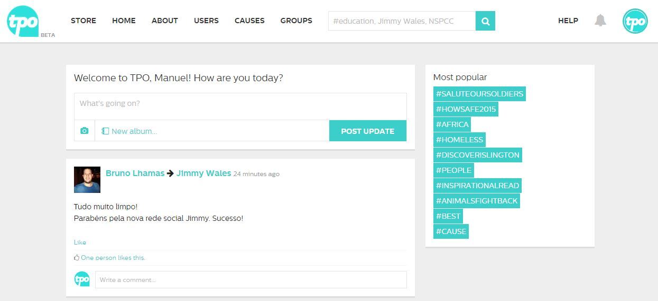Open the #DISCOVERISLINGTON hashtag tag
Image resolution: width=658 pixels, height=301 pixels.
[x=477, y=155]
